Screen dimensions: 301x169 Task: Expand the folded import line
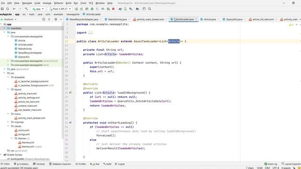point(90,33)
